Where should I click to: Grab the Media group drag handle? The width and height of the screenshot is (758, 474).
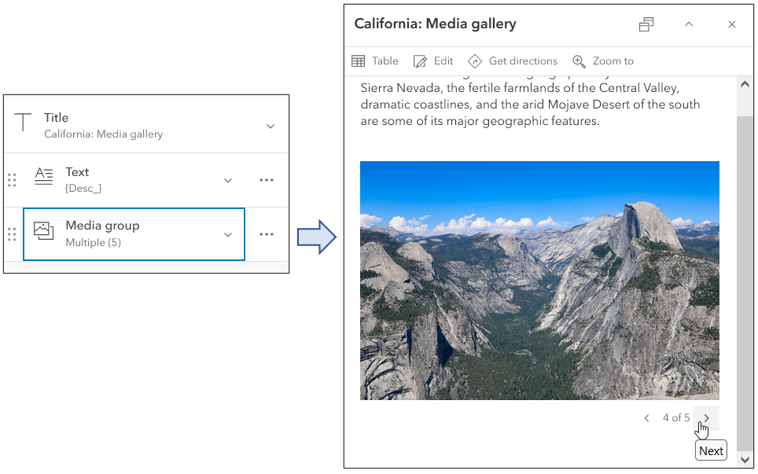point(12,234)
